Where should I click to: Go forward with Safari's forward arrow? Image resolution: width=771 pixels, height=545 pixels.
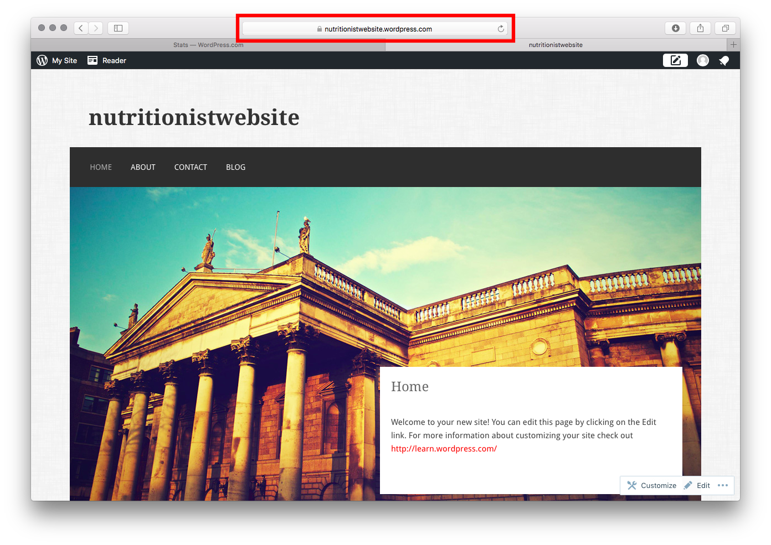96,28
